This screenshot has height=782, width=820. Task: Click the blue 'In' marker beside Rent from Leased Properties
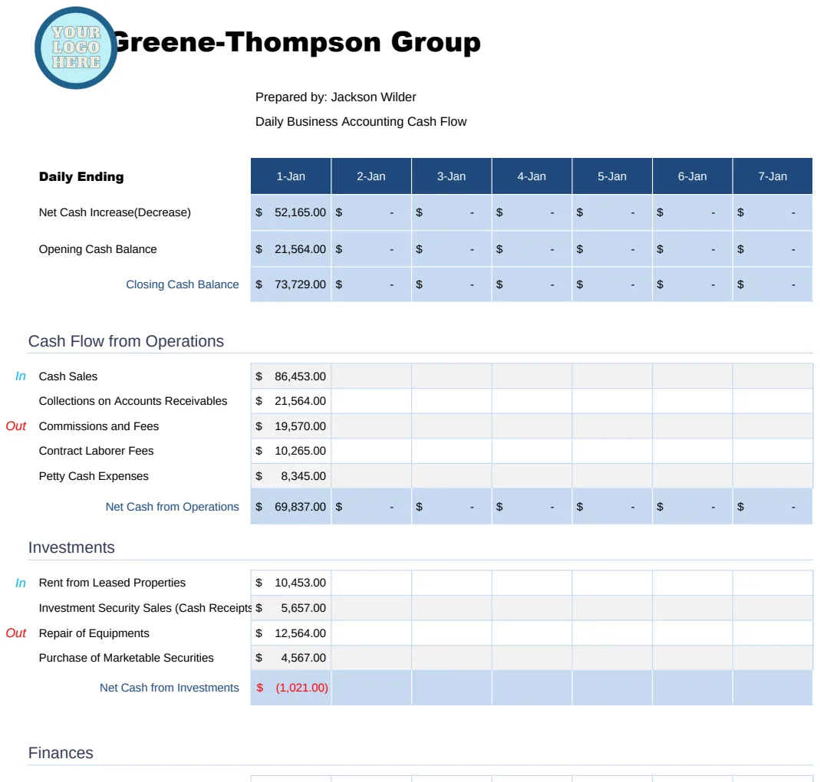pyautogui.click(x=21, y=583)
